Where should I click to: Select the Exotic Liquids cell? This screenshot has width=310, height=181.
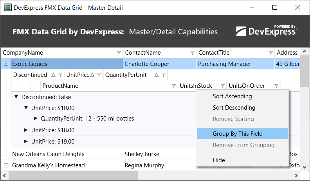coord(67,64)
